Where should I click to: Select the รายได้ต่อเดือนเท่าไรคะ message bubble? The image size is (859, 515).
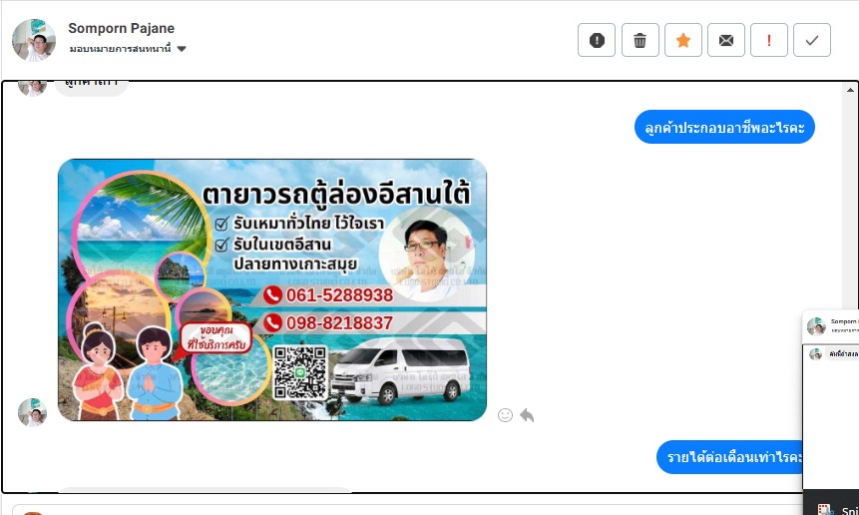(x=730, y=457)
